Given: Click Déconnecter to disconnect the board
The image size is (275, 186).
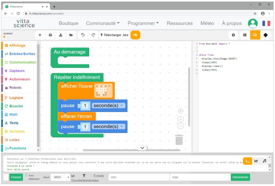Looking at the screenshot, I should 240,177.
